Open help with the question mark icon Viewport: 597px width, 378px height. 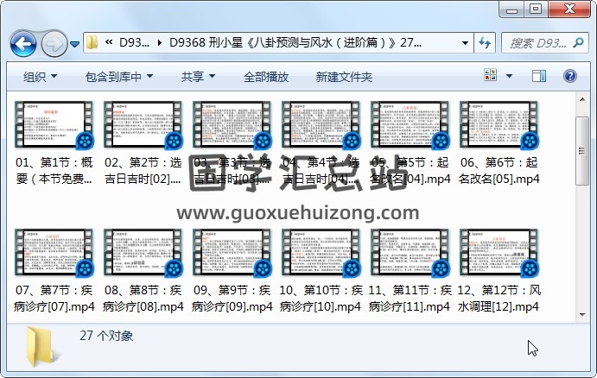coord(572,77)
